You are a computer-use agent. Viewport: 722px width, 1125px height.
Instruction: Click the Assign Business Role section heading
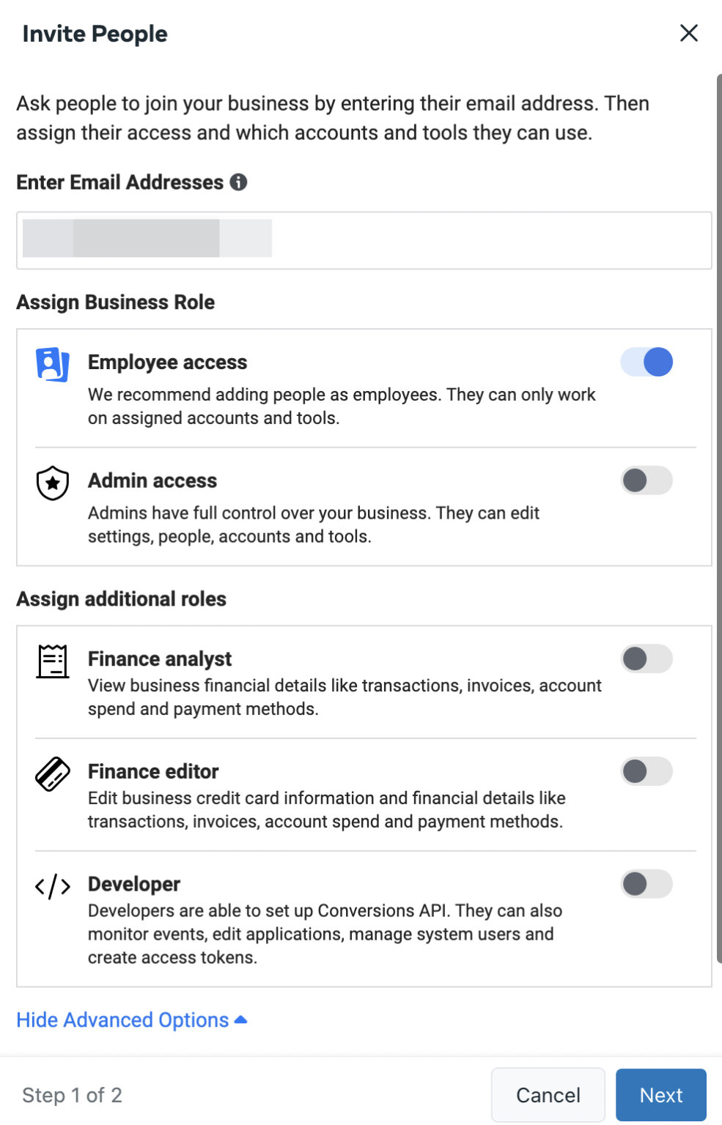[x=114, y=302]
